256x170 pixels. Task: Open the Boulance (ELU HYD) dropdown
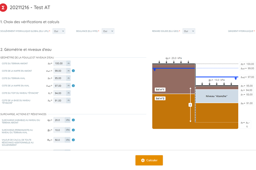click(x=108, y=31)
